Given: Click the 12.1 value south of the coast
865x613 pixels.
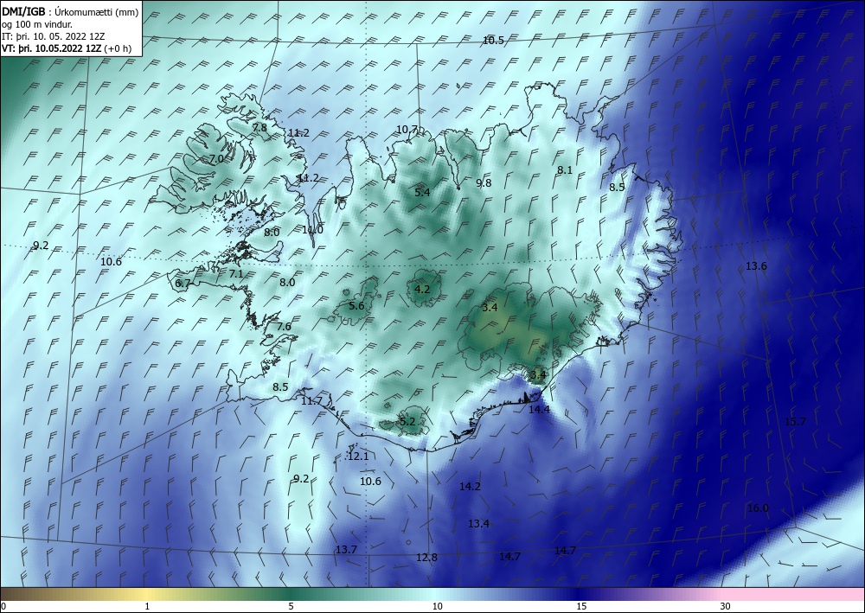Looking at the screenshot, I should click(358, 457).
